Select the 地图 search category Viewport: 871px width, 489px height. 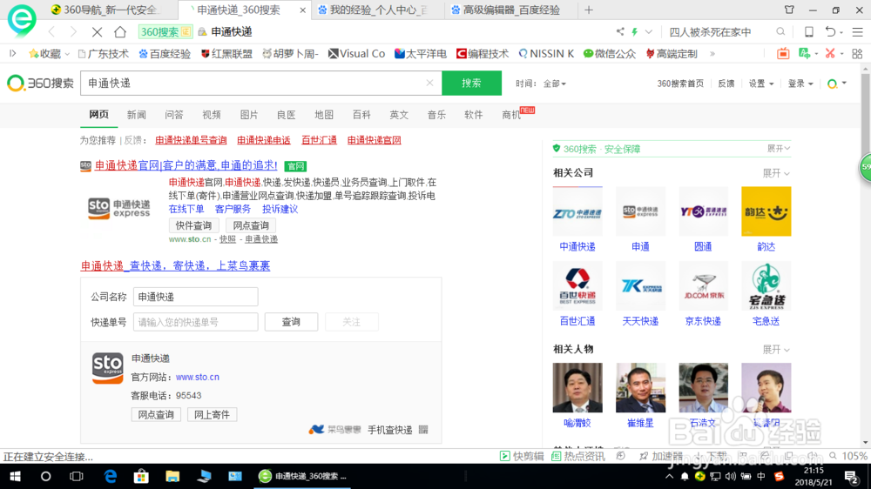point(324,115)
